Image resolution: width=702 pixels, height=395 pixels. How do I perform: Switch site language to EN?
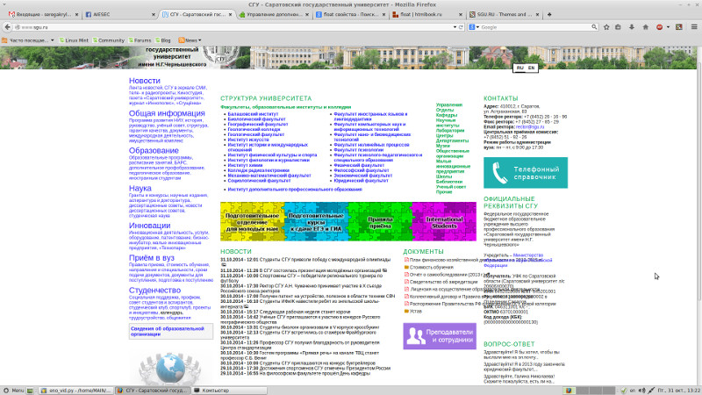point(531,68)
